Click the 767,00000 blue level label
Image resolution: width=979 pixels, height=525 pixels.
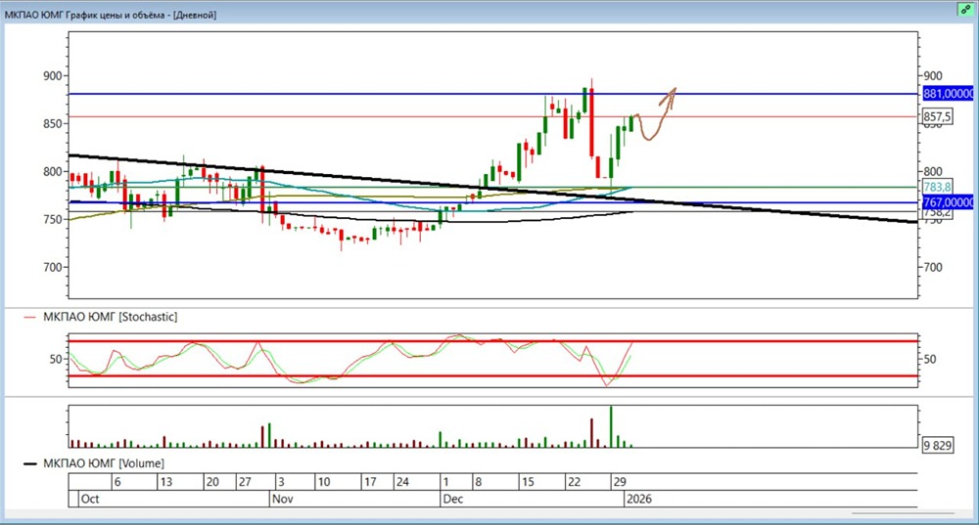coord(948,201)
